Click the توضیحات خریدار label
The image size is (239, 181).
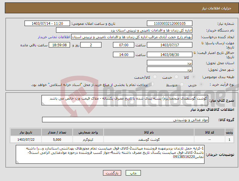pyautogui.click(x=220, y=155)
